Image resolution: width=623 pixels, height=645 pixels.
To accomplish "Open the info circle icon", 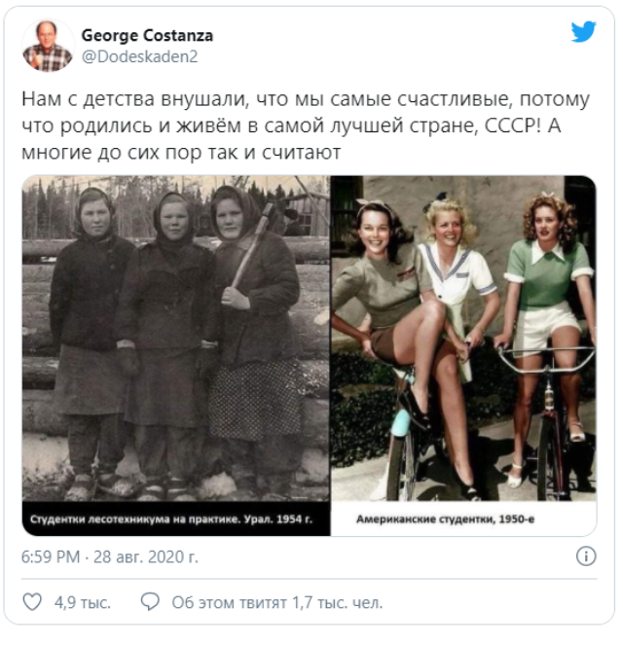I will (586, 556).
